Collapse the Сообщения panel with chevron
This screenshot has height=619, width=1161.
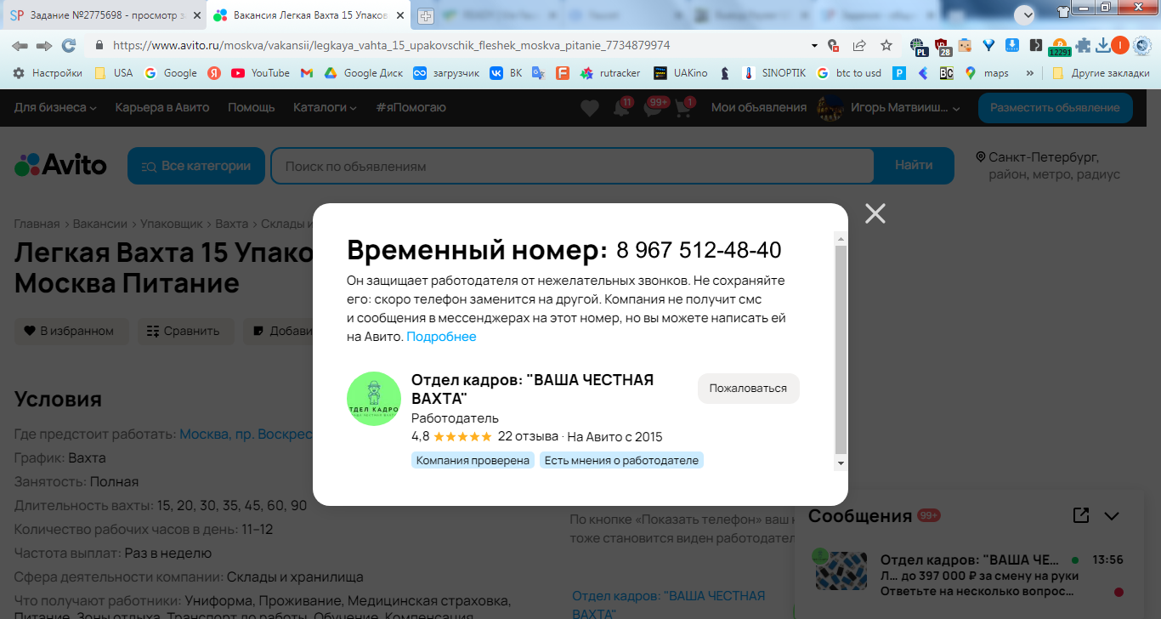1112,516
